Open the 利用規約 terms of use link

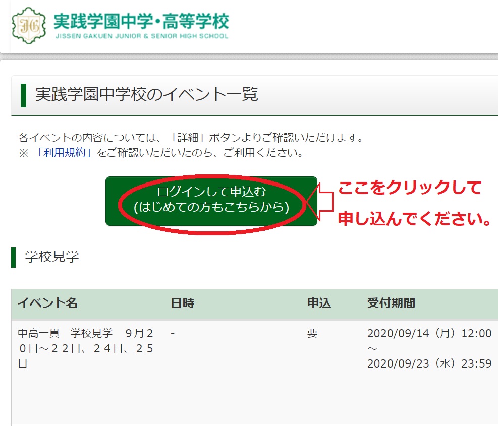pos(64,153)
